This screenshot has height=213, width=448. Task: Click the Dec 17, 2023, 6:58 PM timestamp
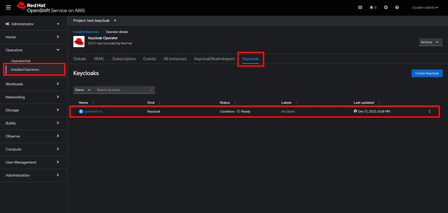(374, 111)
